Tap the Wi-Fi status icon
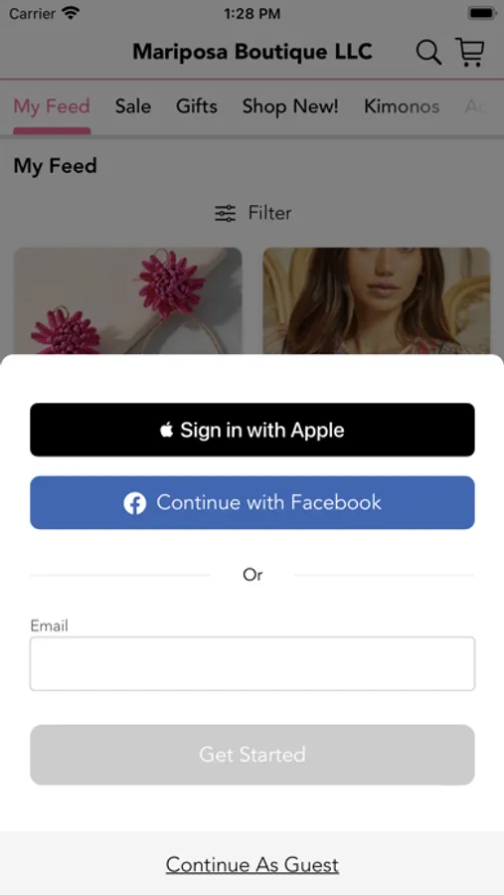Viewport: 504px width, 895px height. click(72, 13)
